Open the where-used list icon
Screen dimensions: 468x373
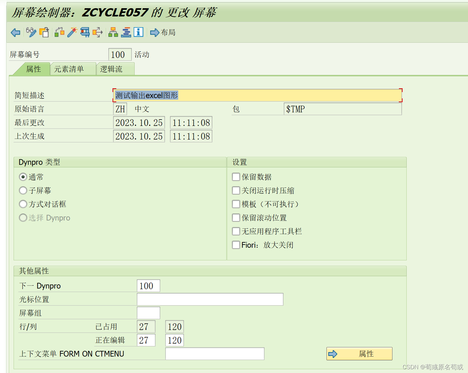point(97,32)
